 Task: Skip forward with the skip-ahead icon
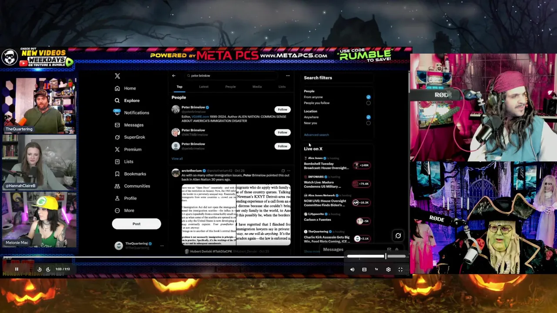click(48, 270)
